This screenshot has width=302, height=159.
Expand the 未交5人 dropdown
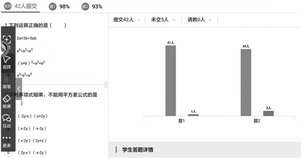163,20
